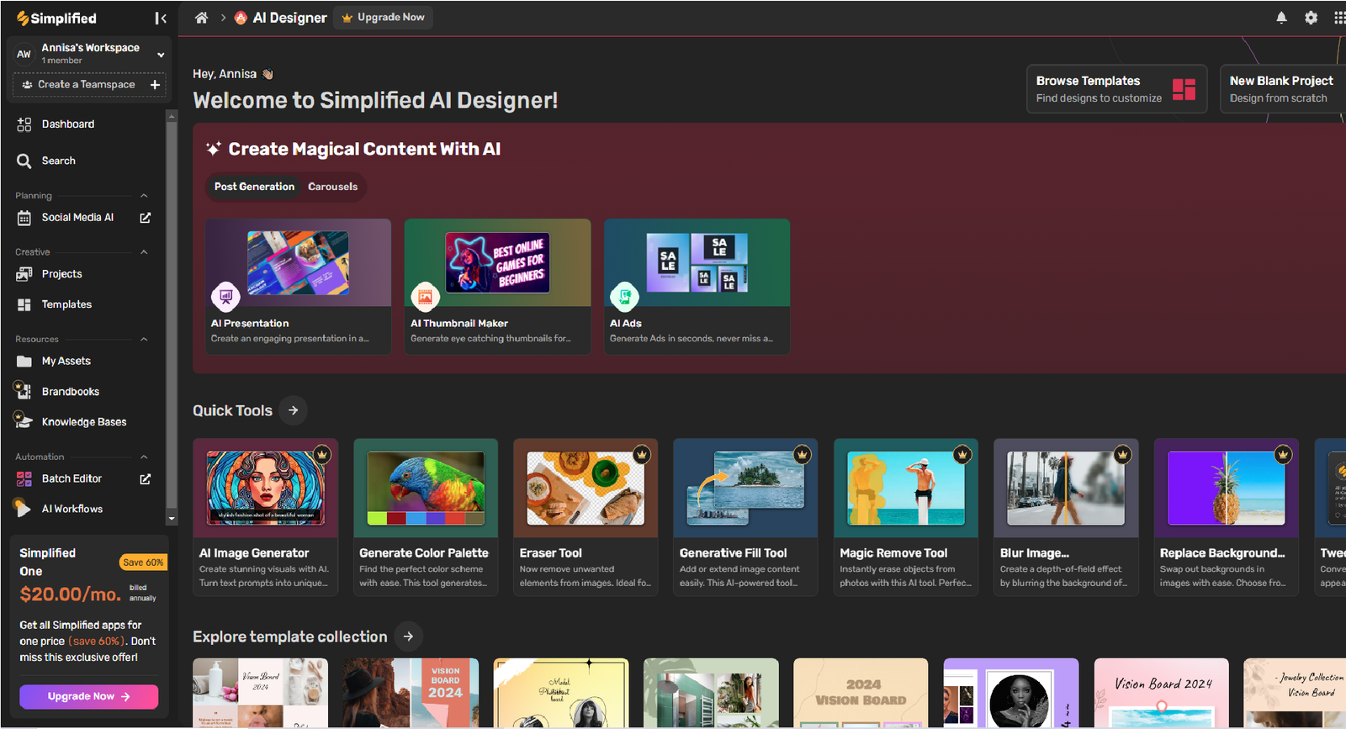Screen dimensions: 1346x729
Task: Click the Search magnifier icon
Action: click(24, 161)
